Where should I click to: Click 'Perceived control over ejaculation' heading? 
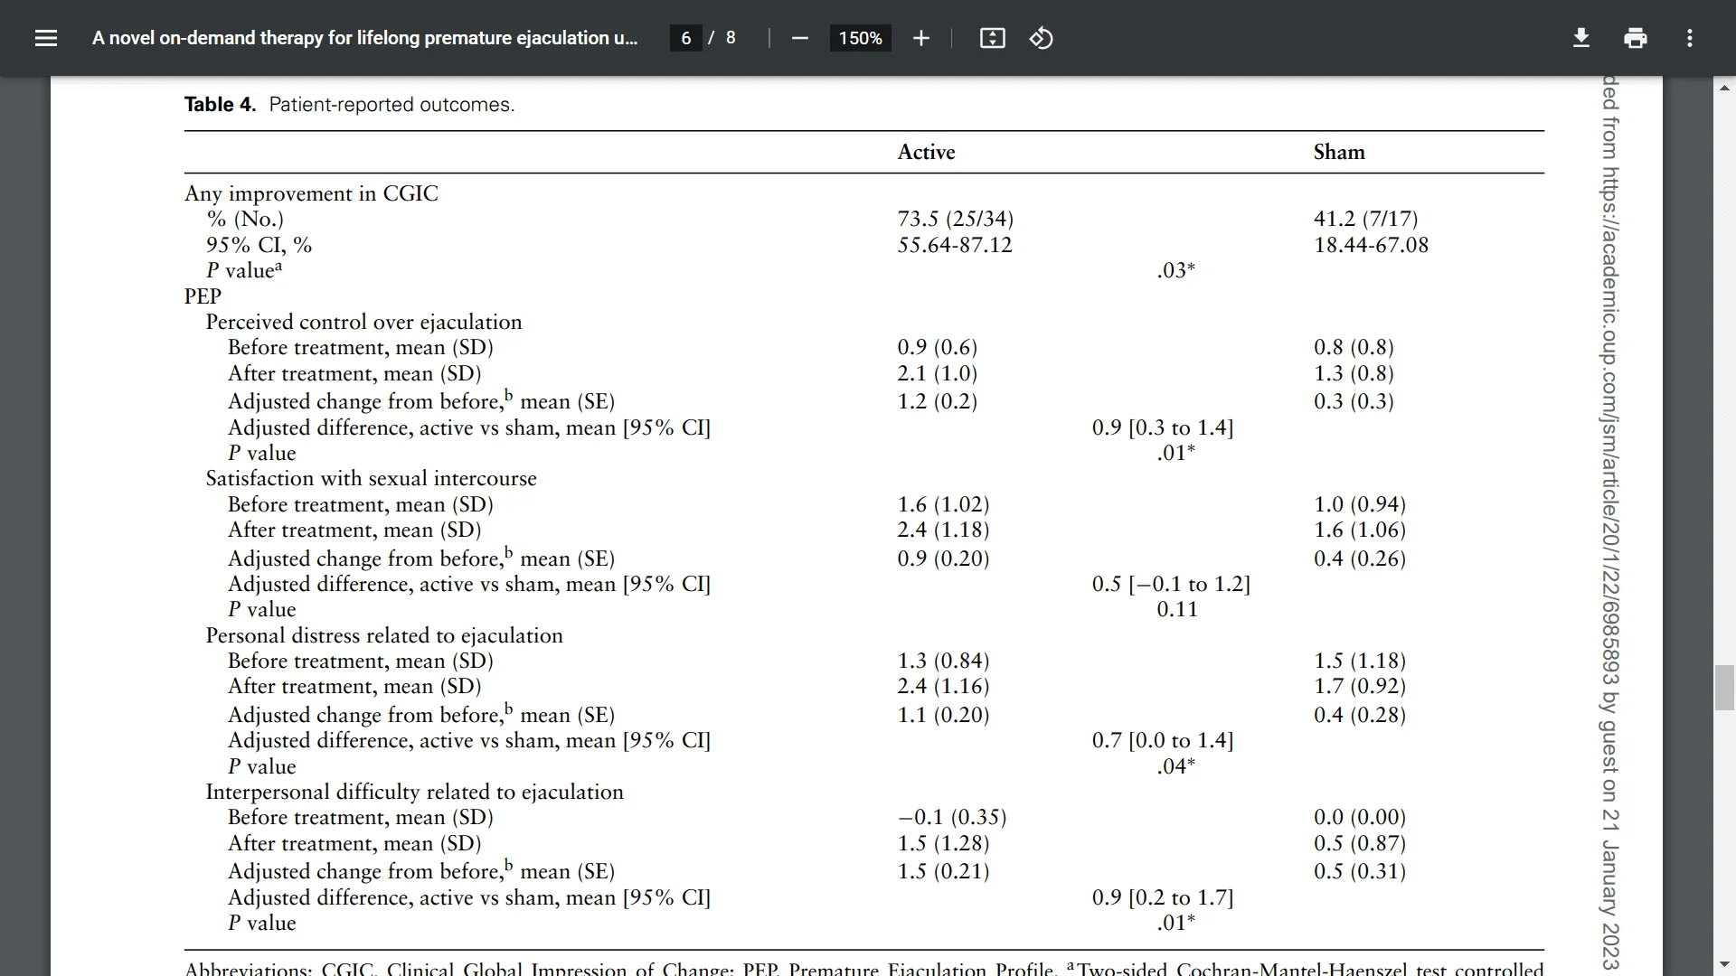363,323
